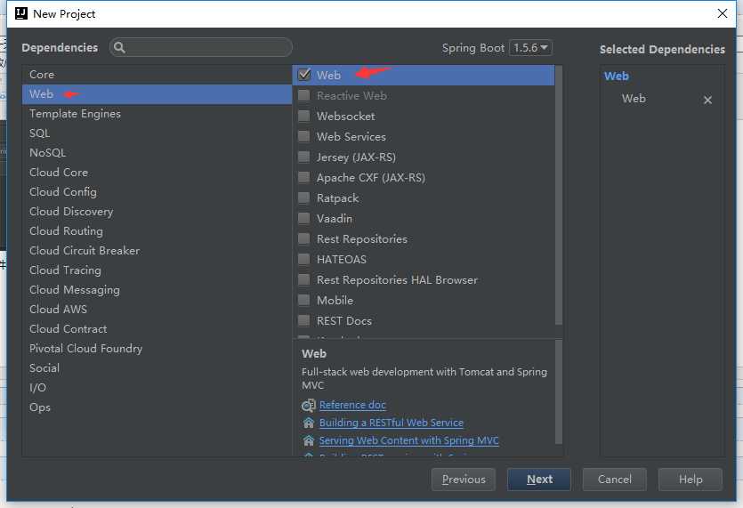Remove Web from Selected Dependencies
This screenshot has width=743, height=508.
(707, 100)
